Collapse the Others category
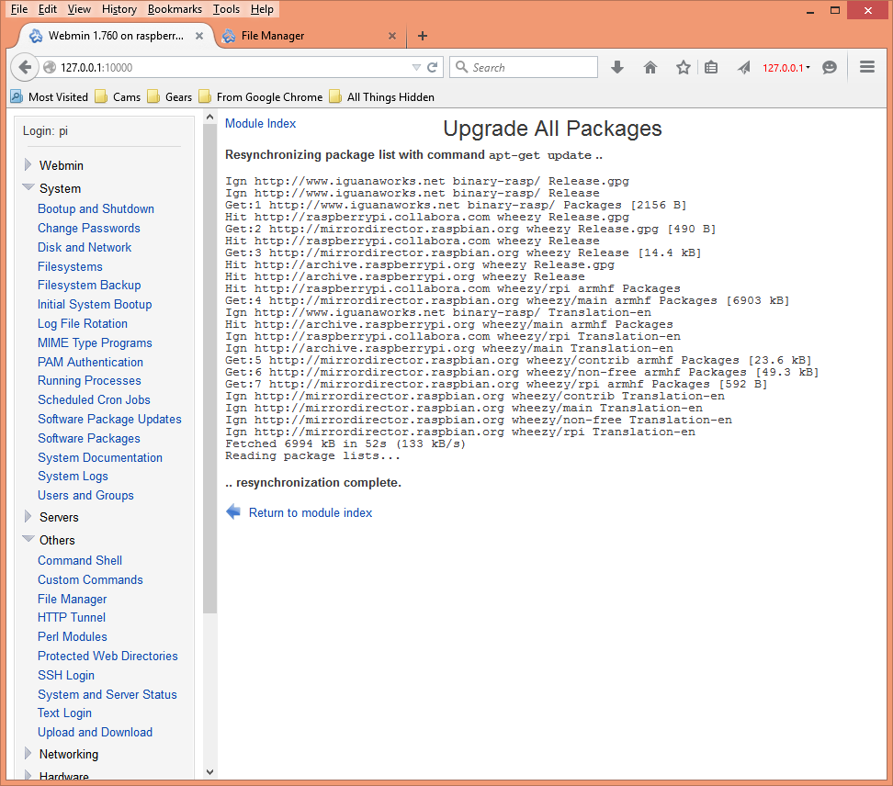Image resolution: width=893 pixels, height=786 pixels. pyautogui.click(x=28, y=538)
